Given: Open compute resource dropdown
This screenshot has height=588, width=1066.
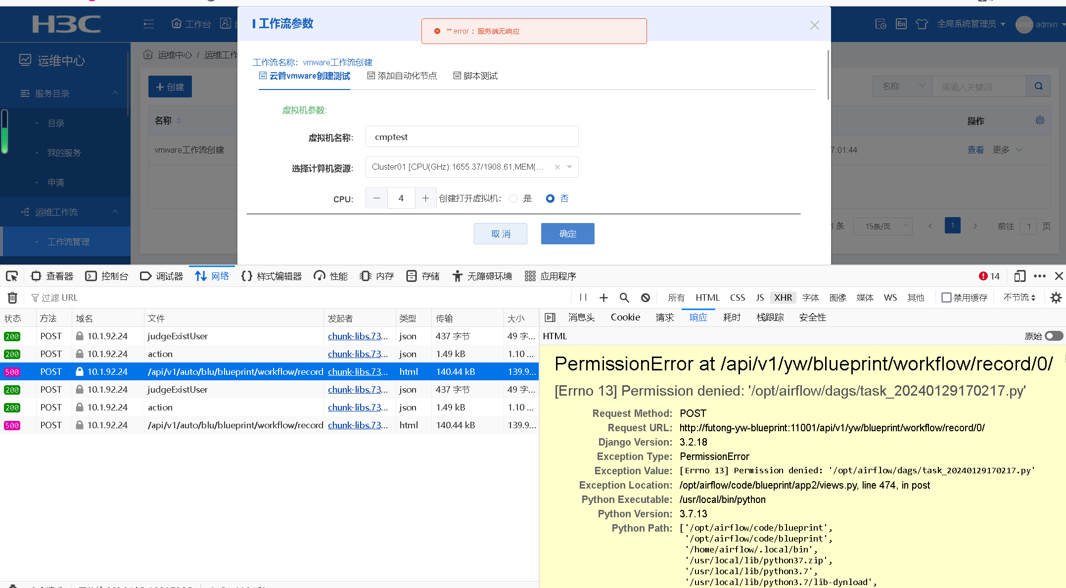Looking at the screenshot, I should [x=569, y=167].
